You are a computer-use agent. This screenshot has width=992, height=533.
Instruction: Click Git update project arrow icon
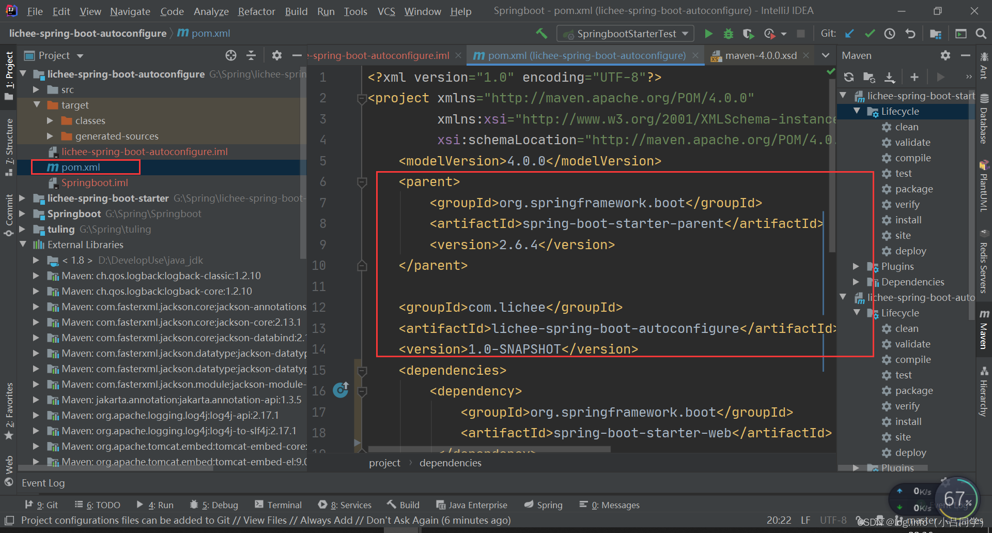click(x=849, y=34)
